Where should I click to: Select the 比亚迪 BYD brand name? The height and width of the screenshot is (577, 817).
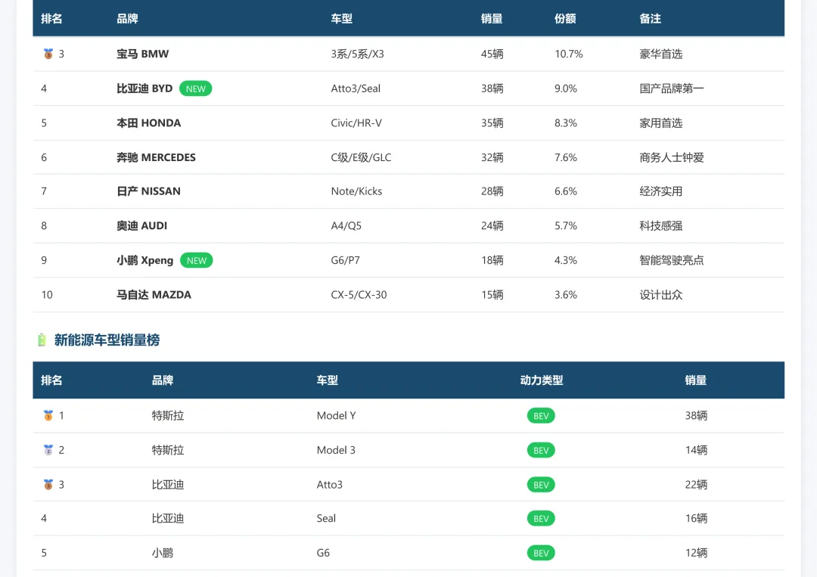(144, 88)
